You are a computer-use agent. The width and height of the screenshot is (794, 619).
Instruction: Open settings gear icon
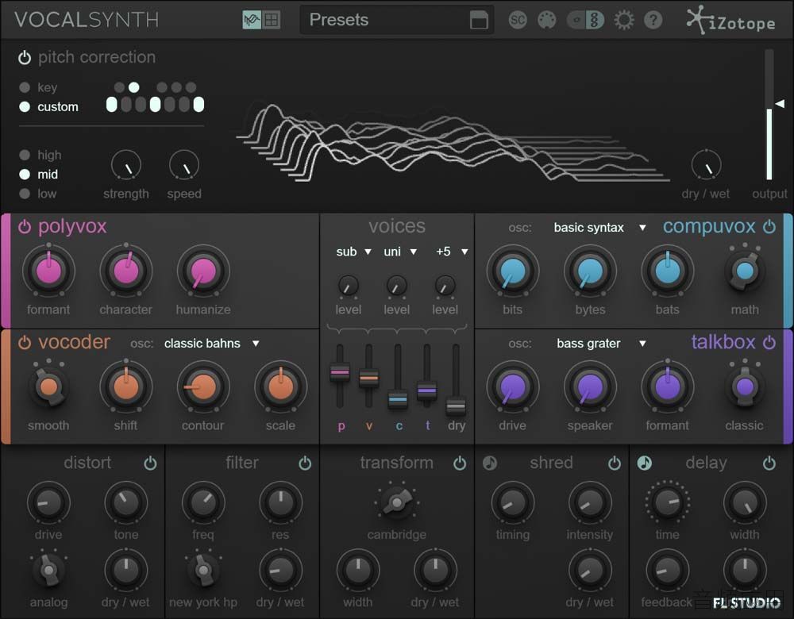tap(624, 20)
